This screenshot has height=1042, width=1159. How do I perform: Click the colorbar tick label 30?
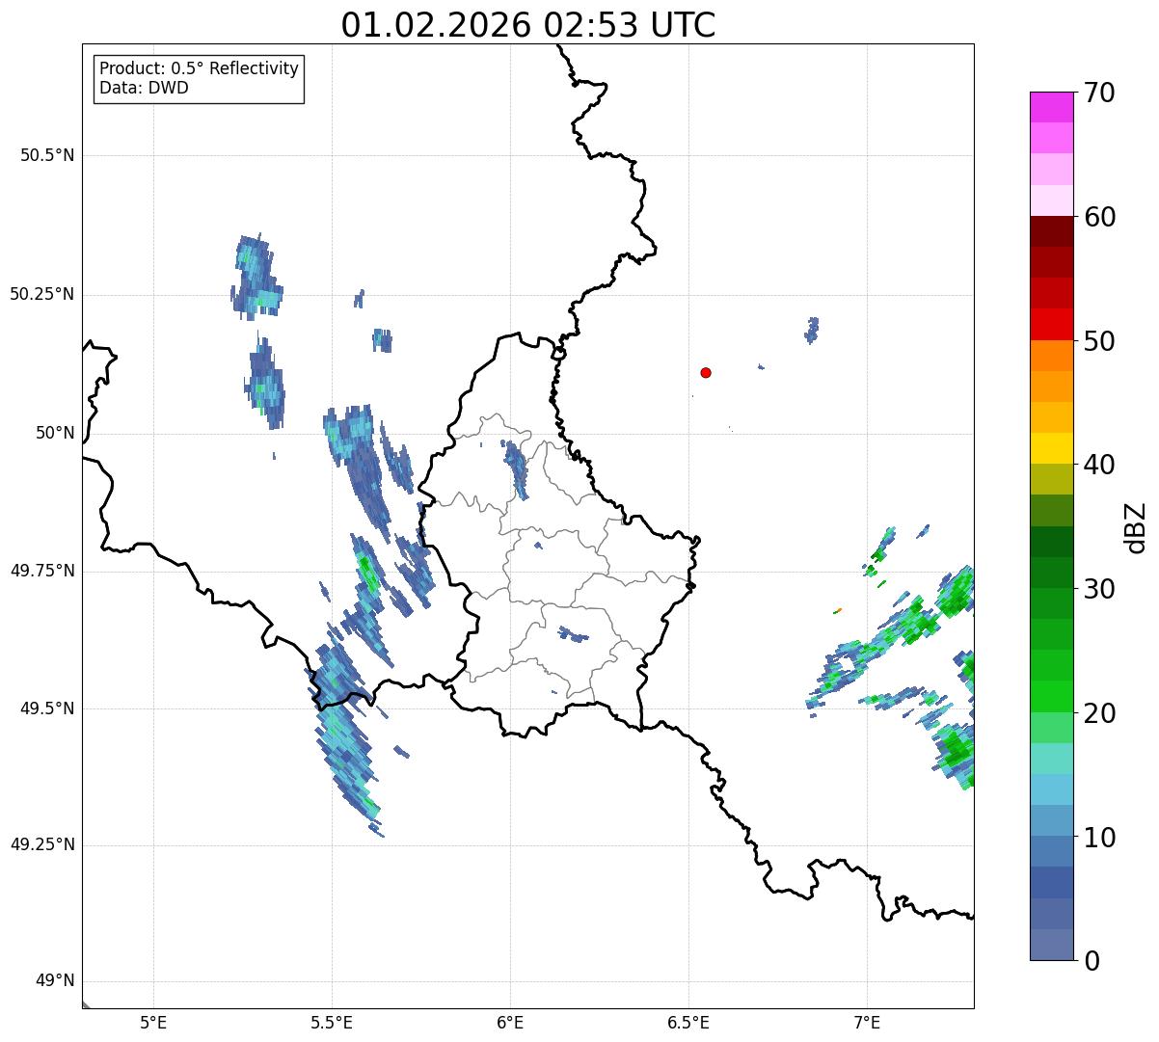pos(1099,589)
